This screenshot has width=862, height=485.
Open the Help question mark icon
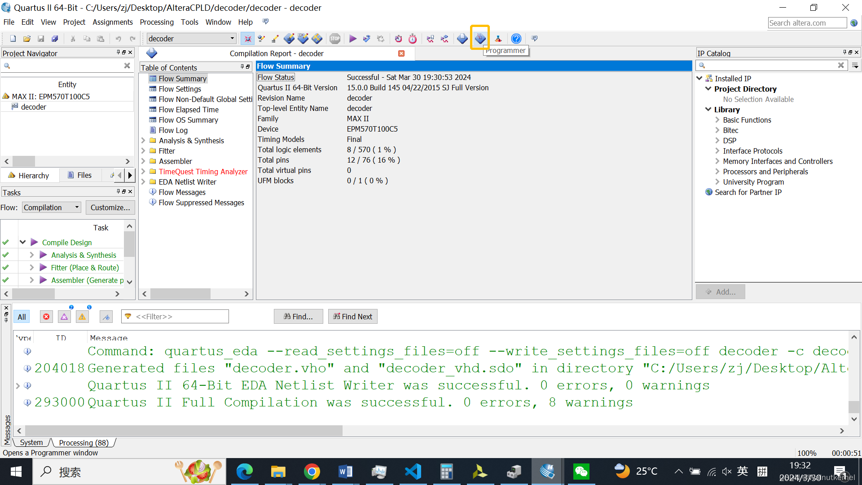(516, 39)
